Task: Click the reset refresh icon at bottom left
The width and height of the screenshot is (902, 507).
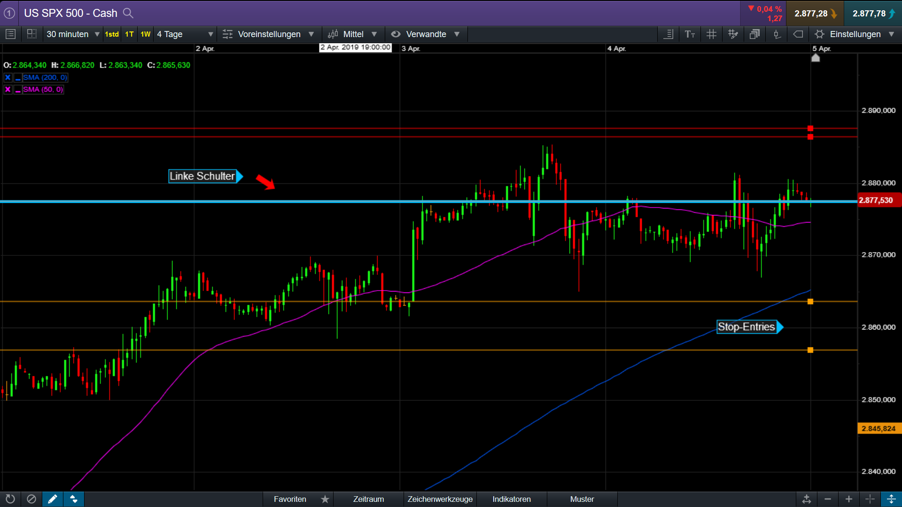Action: [x=10, y=499]
